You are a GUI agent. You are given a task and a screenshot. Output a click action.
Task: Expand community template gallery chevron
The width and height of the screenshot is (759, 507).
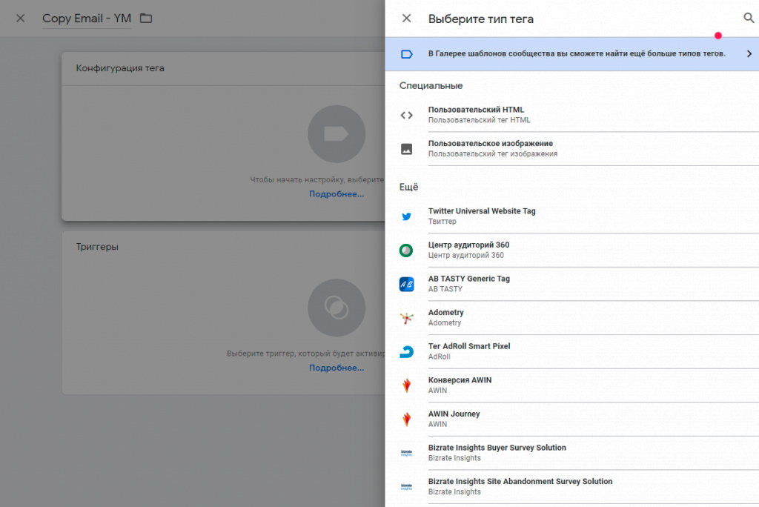pos(749,54)
